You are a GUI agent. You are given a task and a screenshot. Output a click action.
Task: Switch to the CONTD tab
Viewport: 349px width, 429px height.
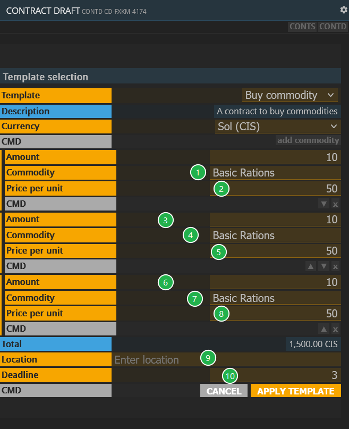pos(333,27)
